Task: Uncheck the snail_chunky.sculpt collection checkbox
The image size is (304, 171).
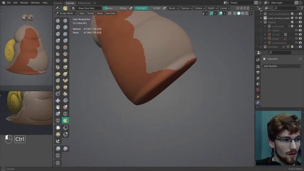Action: pos(292,18)
